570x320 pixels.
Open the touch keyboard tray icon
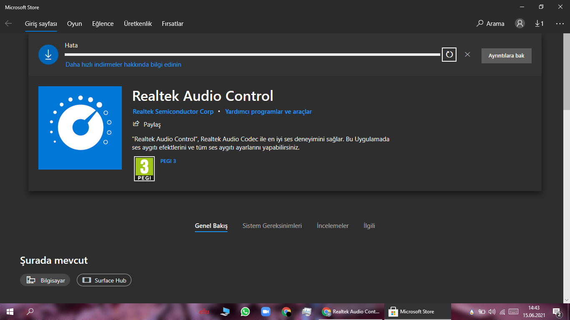[514, 312]
